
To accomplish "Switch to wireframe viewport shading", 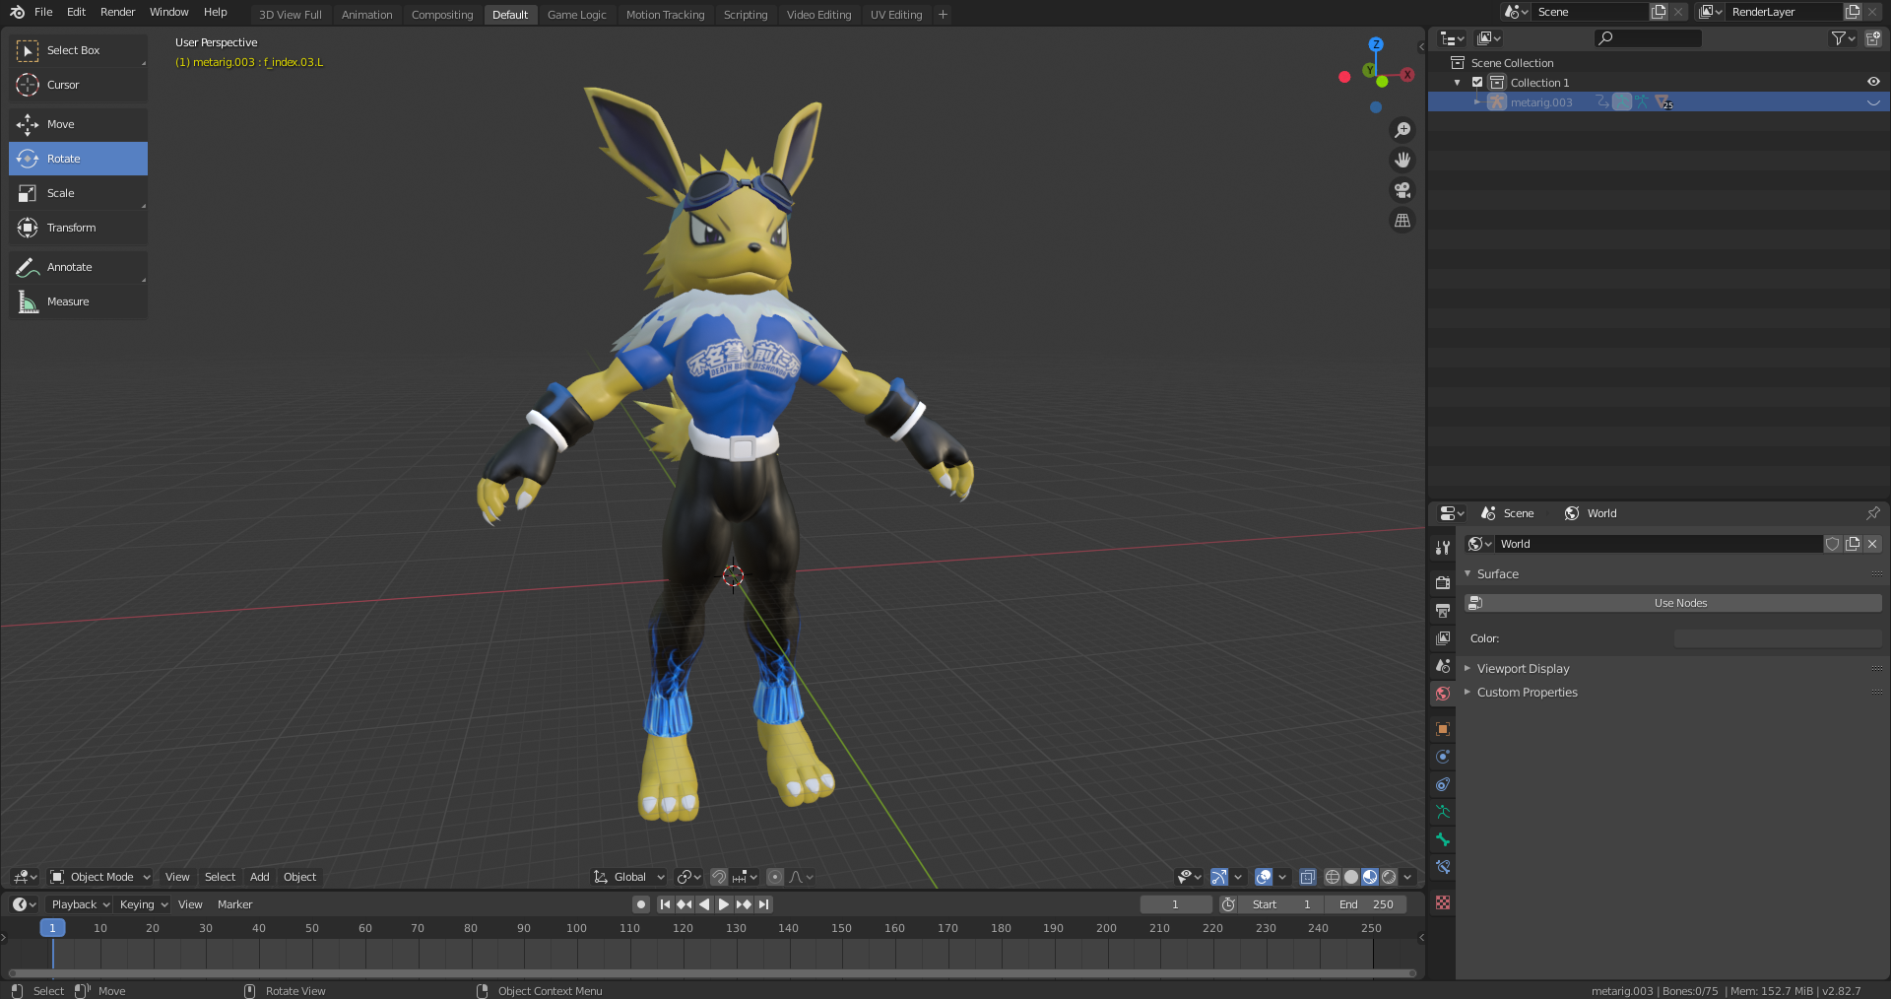I will [1333, 877].
